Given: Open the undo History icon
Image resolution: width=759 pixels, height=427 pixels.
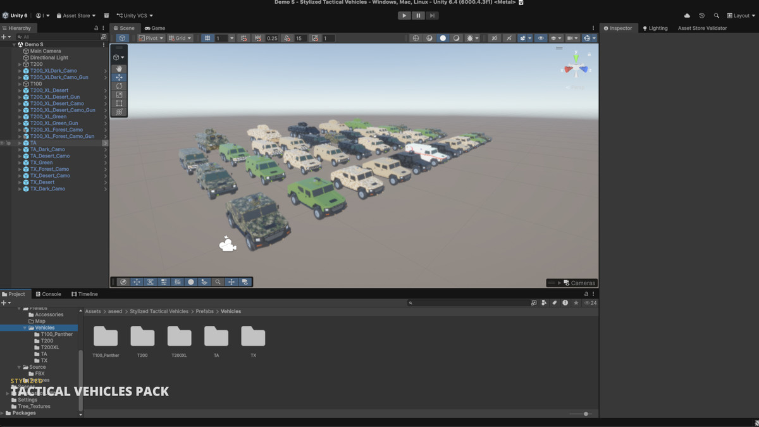Looking at the screenshot, I should [702, 15].
